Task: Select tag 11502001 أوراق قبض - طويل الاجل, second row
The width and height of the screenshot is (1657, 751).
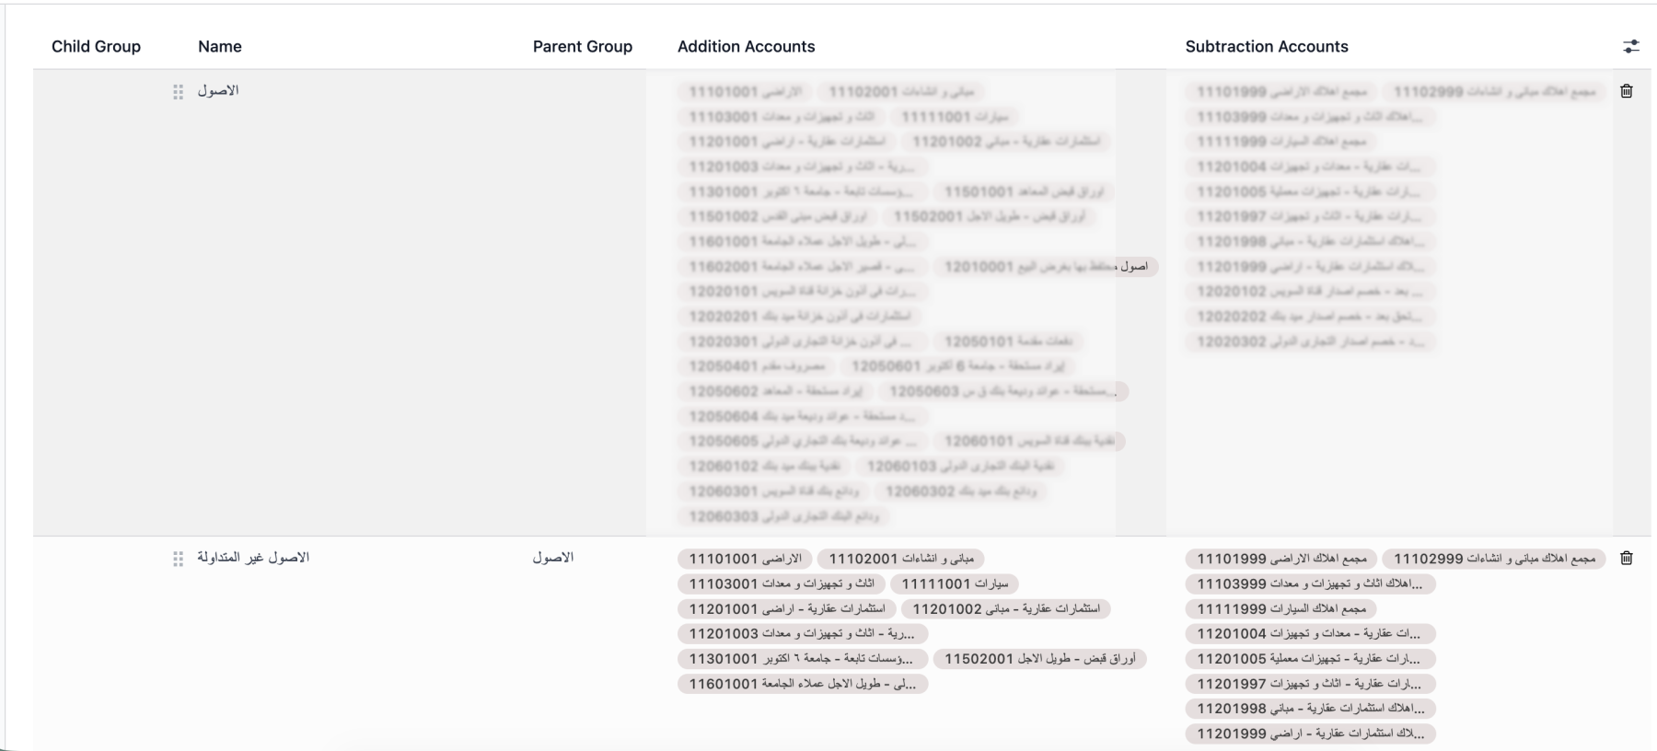Action: 1039,659
